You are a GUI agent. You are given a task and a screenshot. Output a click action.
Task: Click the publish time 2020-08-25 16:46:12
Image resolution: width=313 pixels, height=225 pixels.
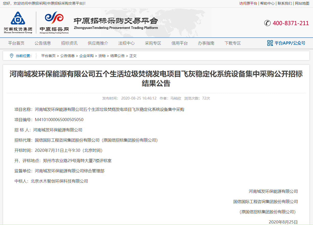tap(139, 98)
